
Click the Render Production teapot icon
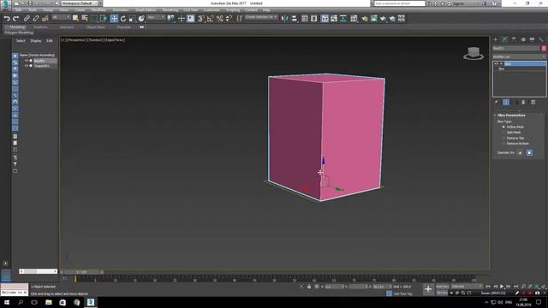383,19
